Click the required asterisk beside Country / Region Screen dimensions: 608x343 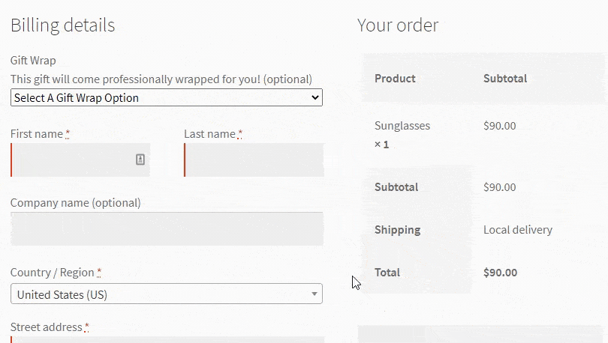coord(99,273)
